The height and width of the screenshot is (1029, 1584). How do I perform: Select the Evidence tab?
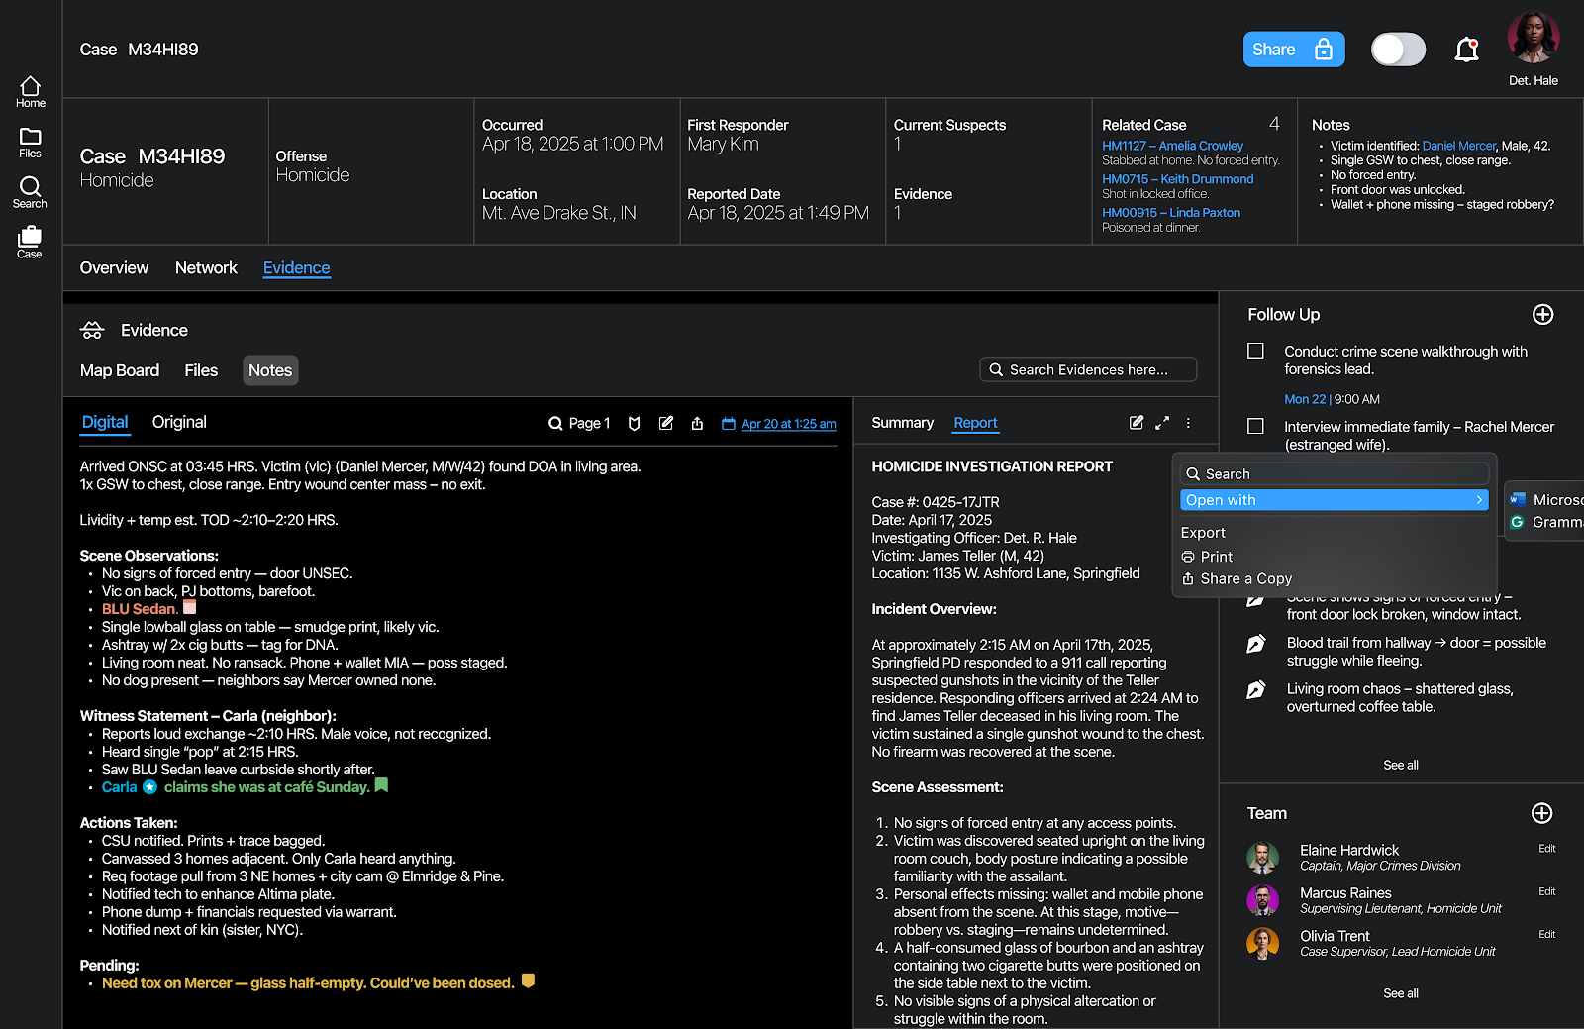[296, 268]
